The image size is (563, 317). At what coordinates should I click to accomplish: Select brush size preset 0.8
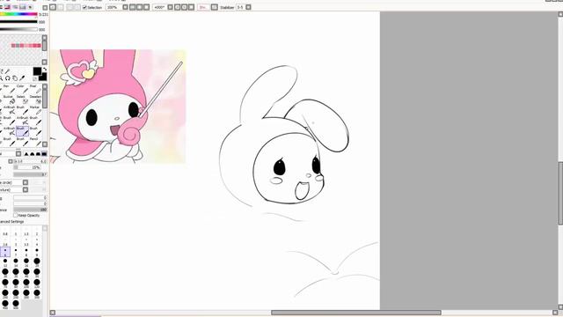click(5, 231)
